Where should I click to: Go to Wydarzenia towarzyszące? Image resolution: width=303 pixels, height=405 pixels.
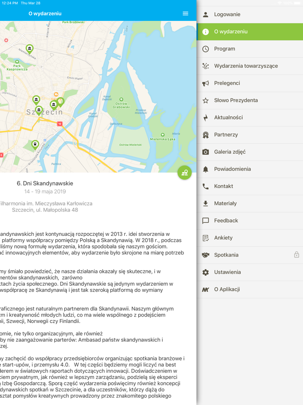250,66
